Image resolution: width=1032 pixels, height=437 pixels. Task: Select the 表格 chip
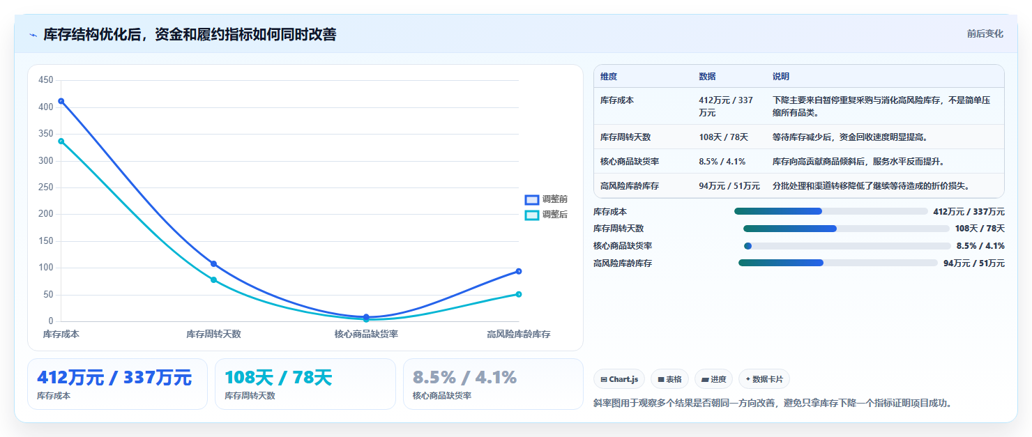669,379
